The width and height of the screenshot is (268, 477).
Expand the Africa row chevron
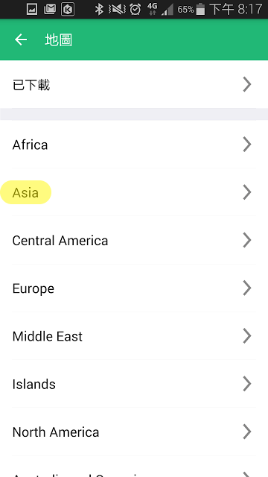point(247,144)
